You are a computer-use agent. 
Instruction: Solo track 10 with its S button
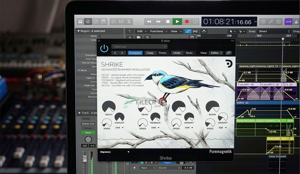point(146,163)
